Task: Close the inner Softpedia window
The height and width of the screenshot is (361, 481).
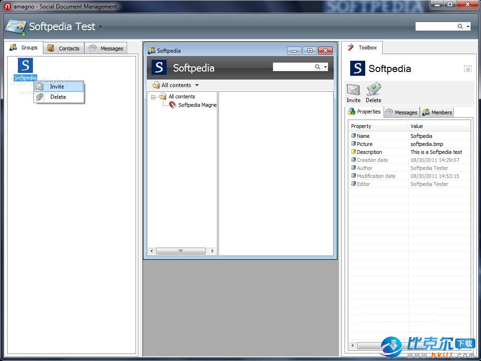Action: click(x=326, y=51)
